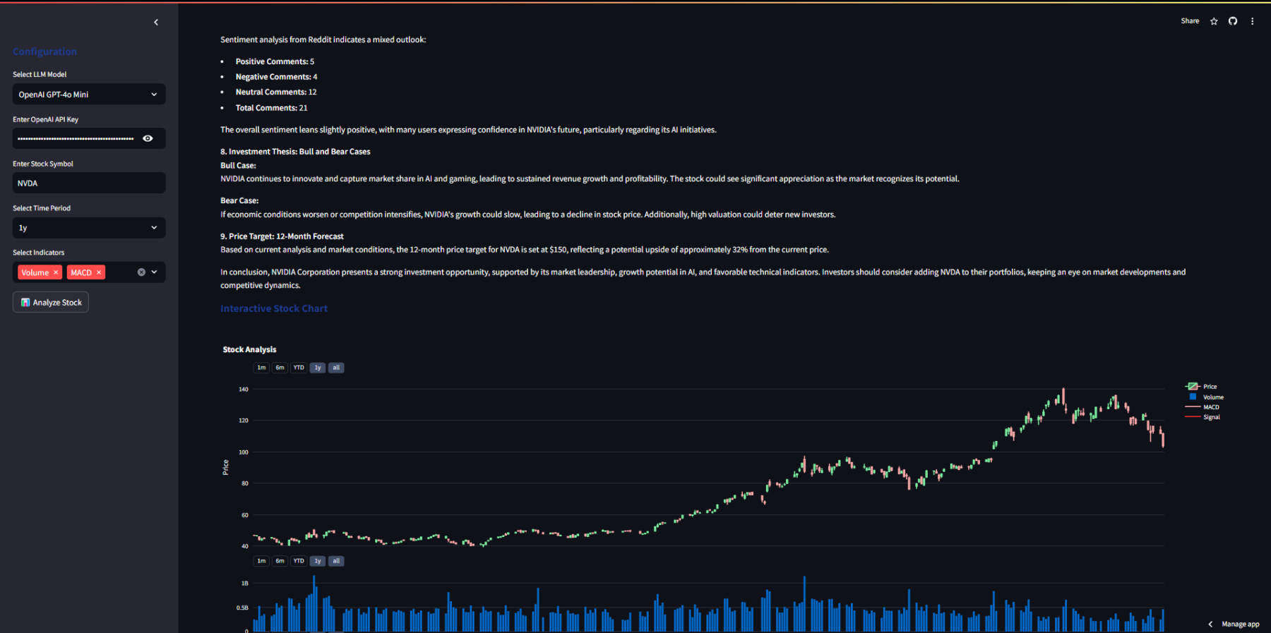Click the Manage app arrow icon
1271x633 pixels.
click(x=1210, y=624)
